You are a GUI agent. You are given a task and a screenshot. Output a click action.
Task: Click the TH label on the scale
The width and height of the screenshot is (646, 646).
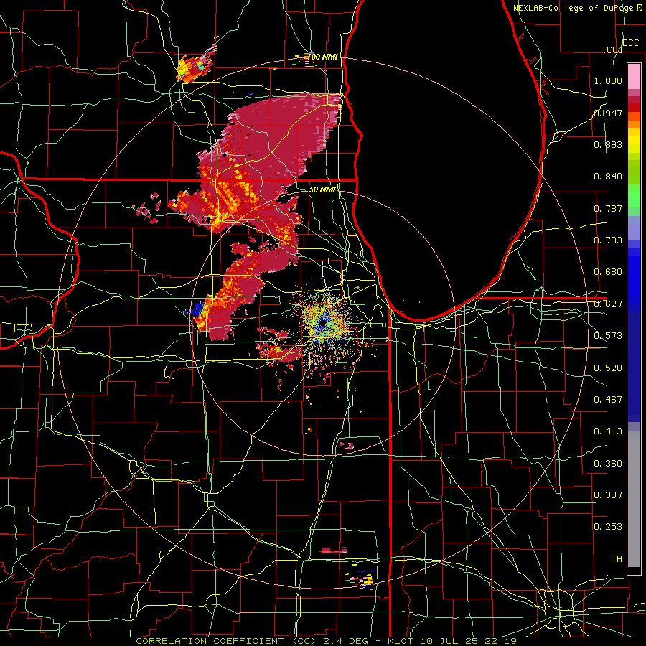pyautogui.click(x=617, y=559)
